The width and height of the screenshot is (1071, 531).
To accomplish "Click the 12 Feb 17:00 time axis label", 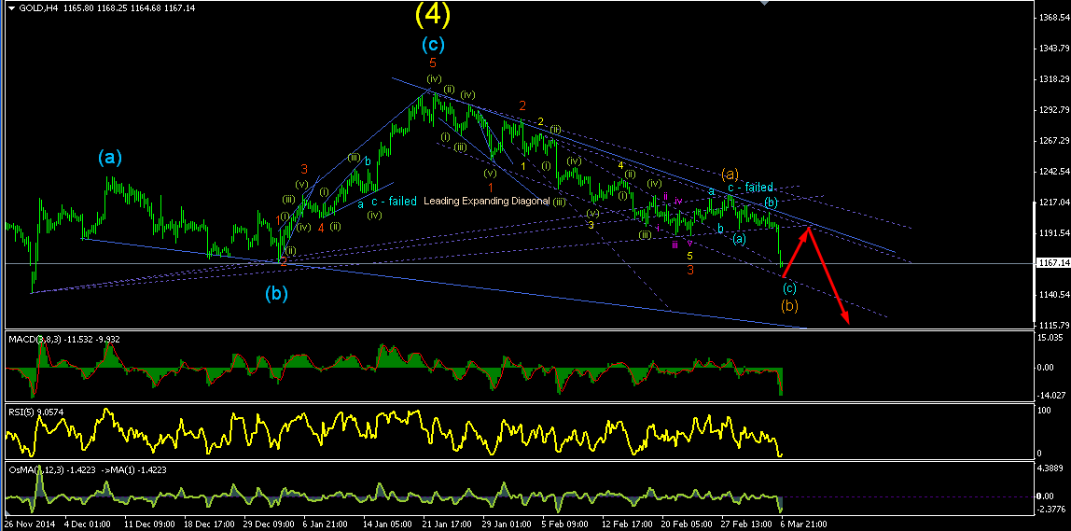I will click(627, 524).
